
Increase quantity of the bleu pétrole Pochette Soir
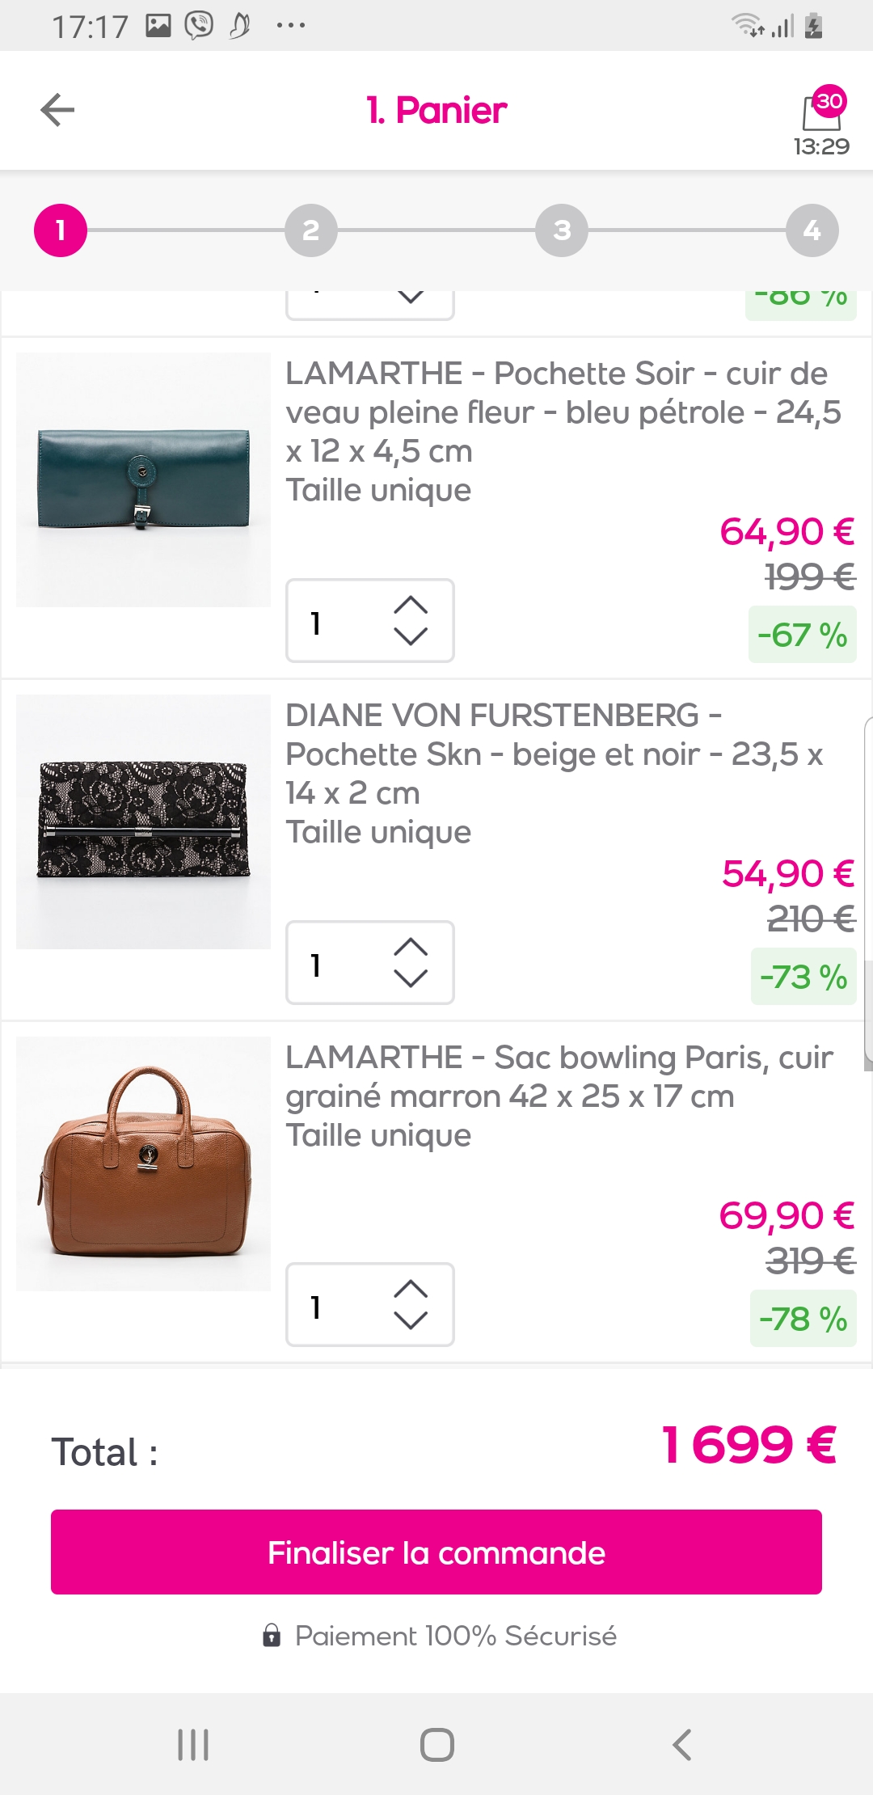click(411, 605)
